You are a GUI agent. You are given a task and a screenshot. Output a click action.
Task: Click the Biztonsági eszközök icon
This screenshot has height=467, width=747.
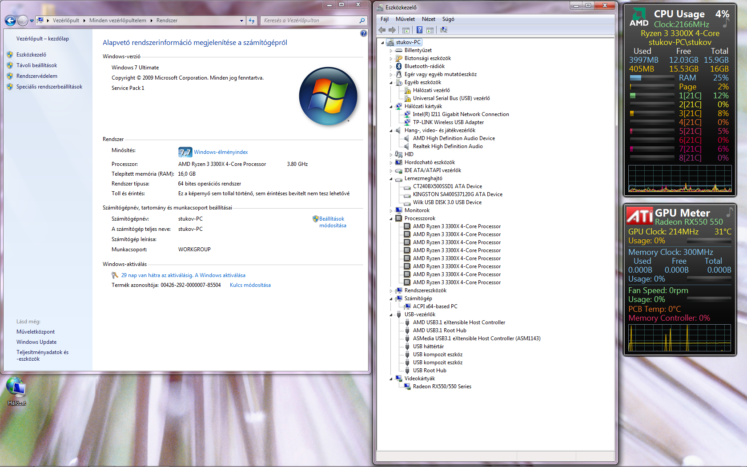point(399,58)
